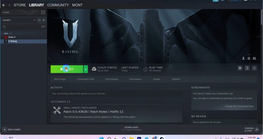Click Change My Screenshot Key
The width and height of the screenshot is (263, 139).
239,106
